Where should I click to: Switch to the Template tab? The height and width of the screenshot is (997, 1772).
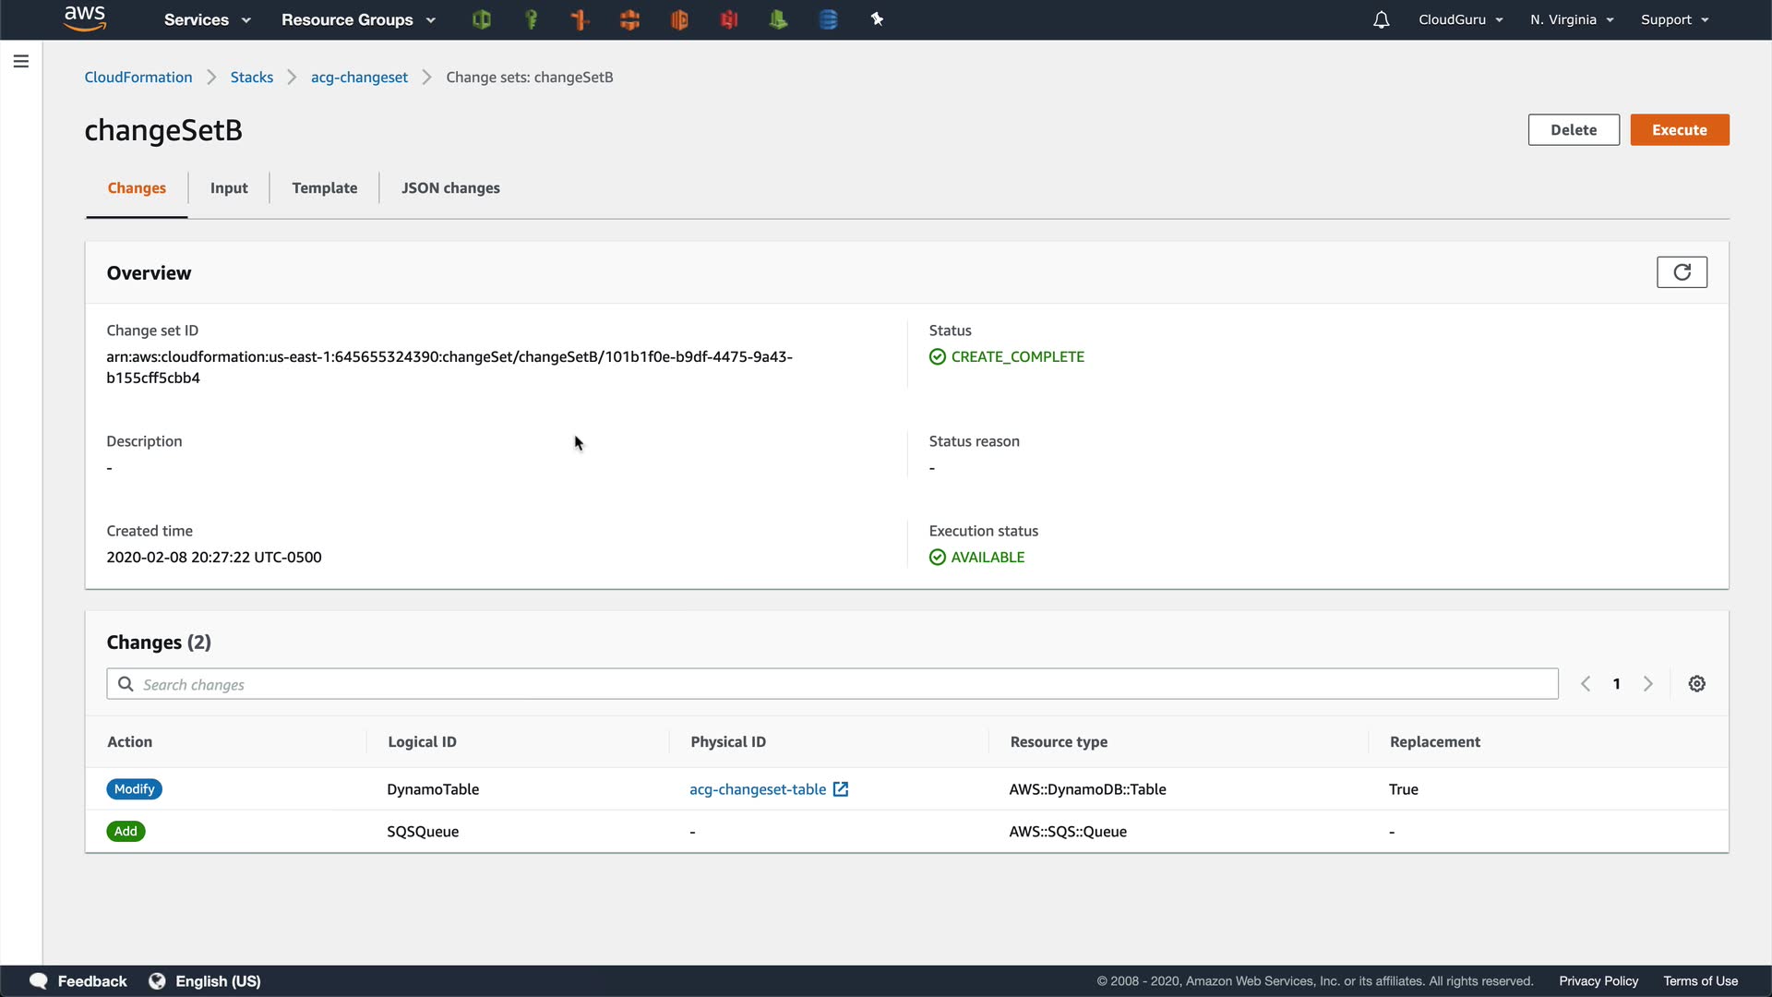(x=324, y=188)
